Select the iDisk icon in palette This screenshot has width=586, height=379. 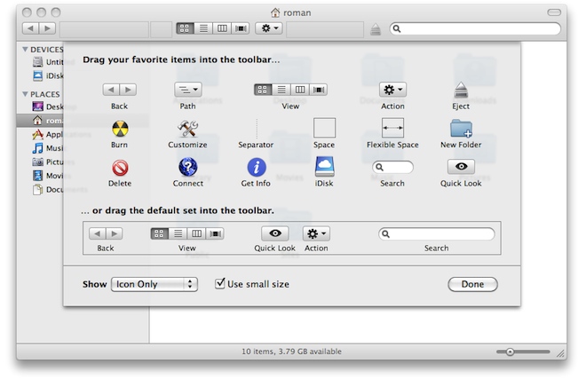(x=324, y=166)
